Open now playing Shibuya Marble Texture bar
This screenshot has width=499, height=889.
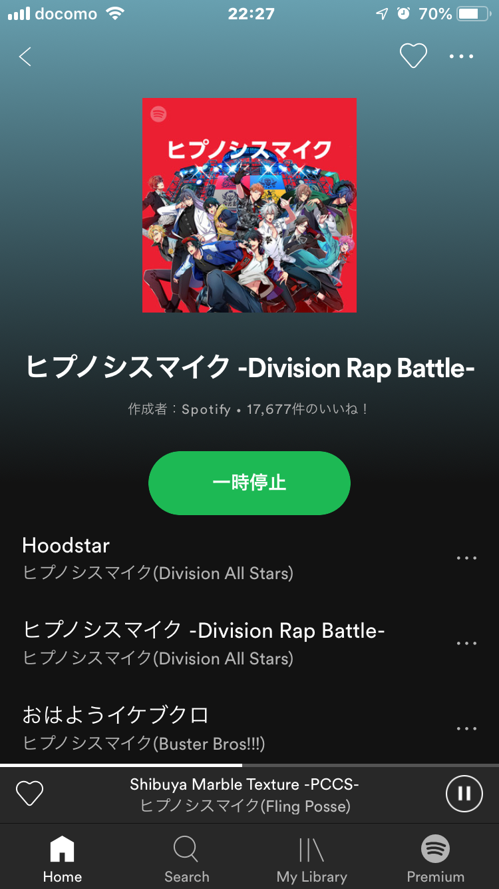tap(244, 795)
